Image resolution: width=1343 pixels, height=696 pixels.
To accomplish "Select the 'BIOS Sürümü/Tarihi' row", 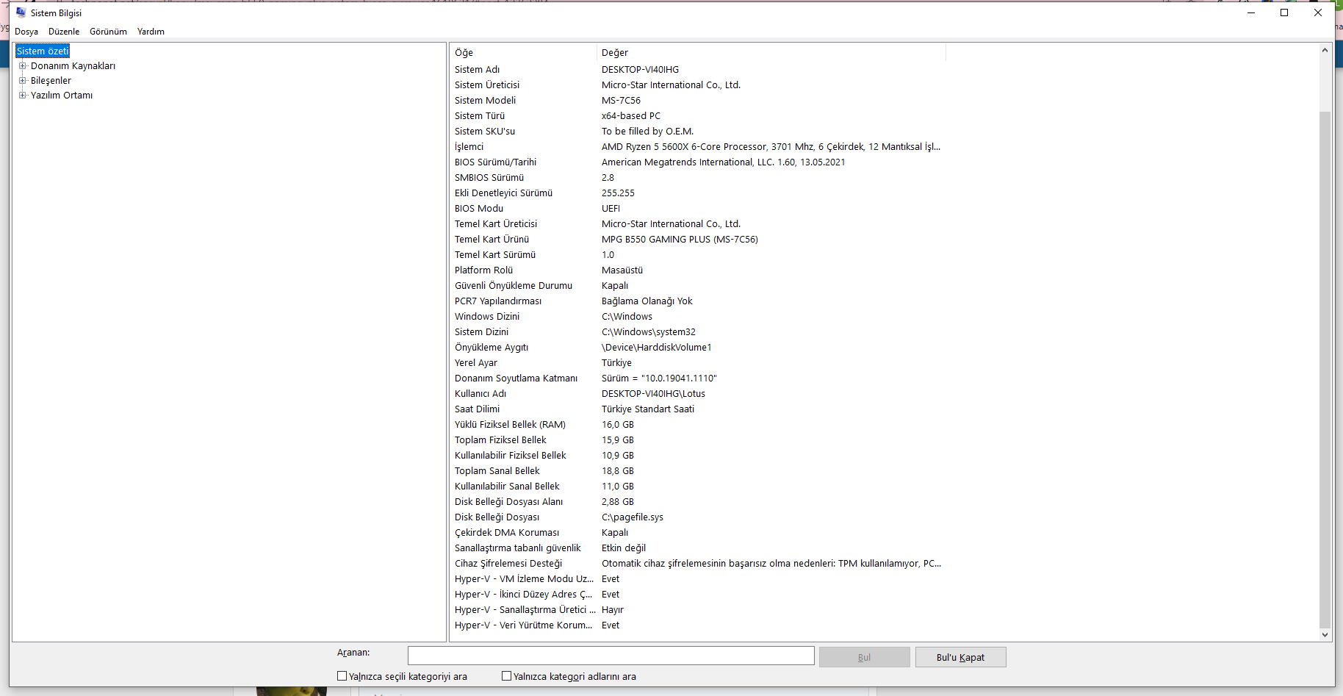I will coord(698,162).
